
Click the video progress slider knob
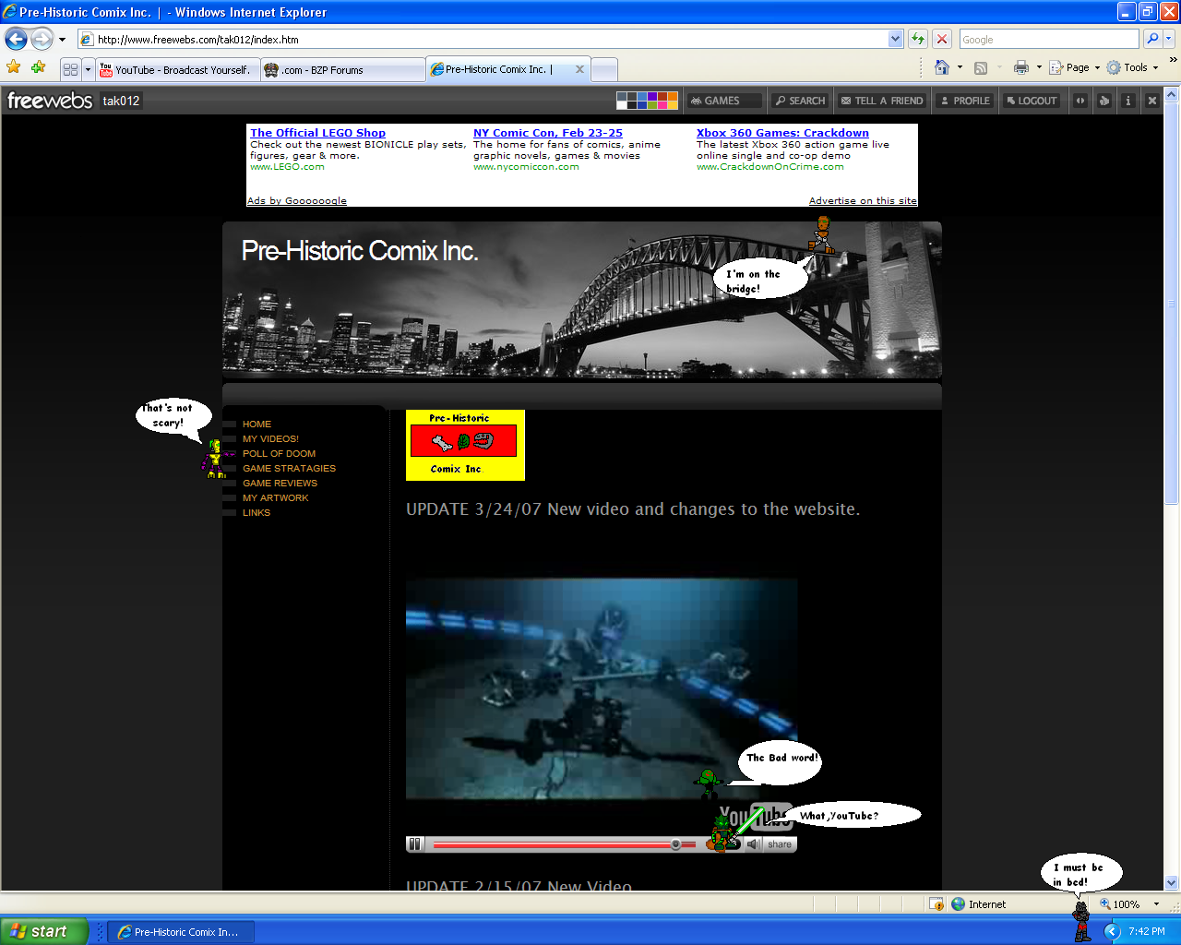pos(676,844)
